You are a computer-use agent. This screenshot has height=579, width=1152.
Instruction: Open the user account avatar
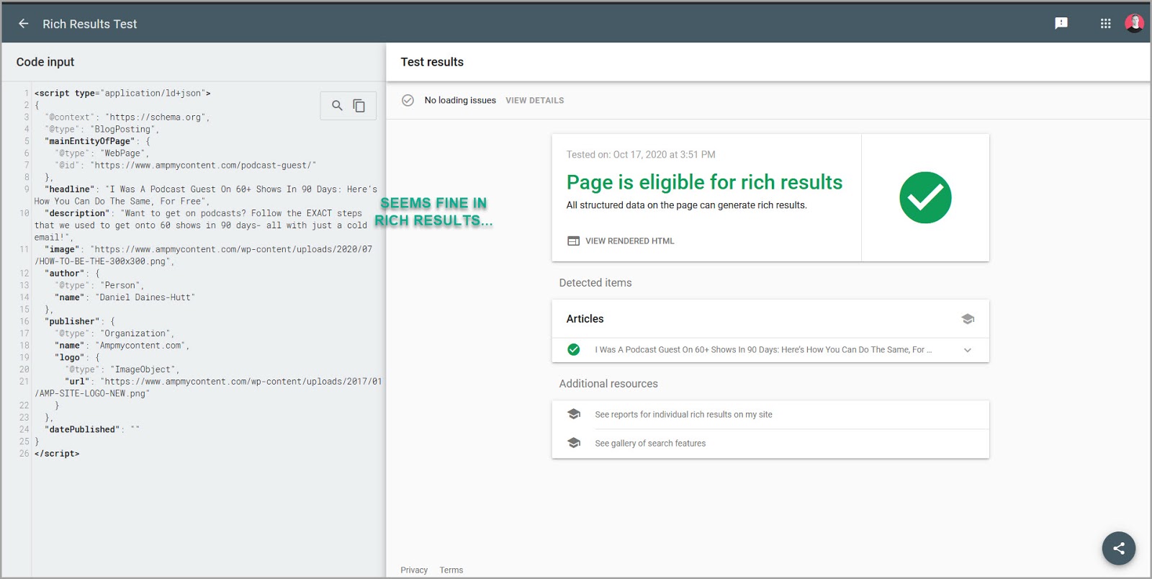click(1134, 24)
